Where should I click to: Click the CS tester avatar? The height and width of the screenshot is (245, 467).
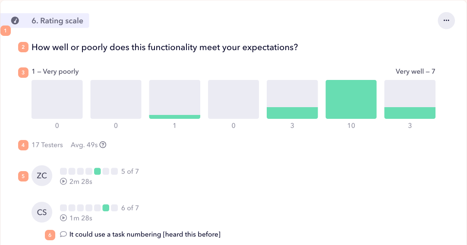coord(42,212)
